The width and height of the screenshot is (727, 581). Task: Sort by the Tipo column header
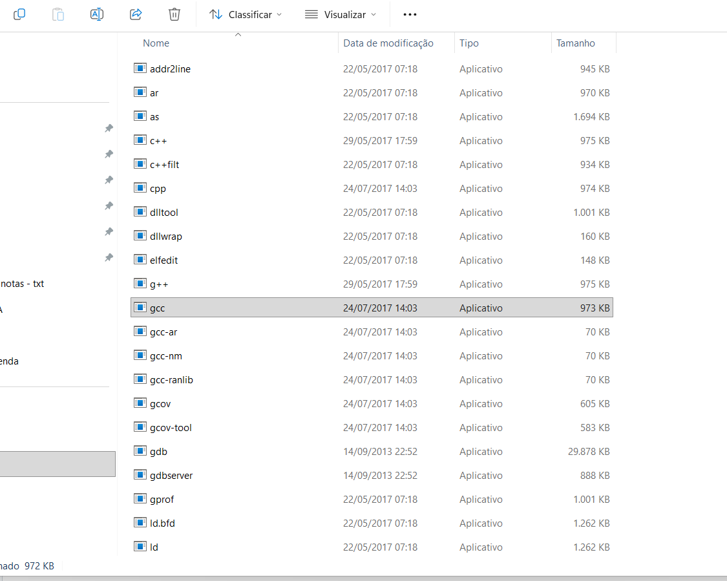(x=469, y=43)
